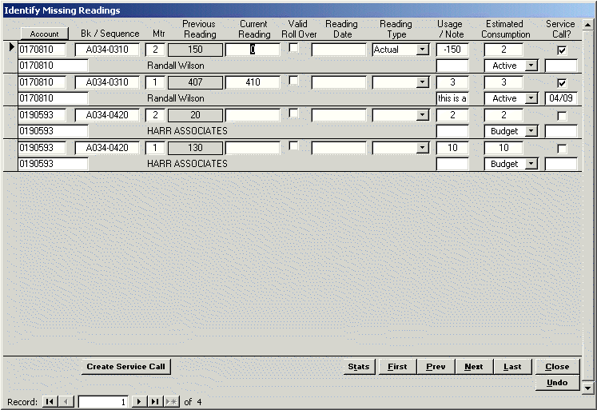
Task: Click the date field showing 04/09
Action: [x=561, y=98]
